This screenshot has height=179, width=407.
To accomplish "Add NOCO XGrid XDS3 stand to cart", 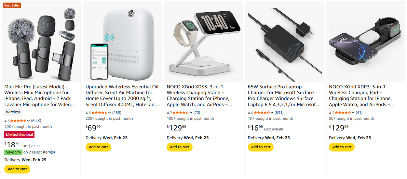I will click(180, 147).
